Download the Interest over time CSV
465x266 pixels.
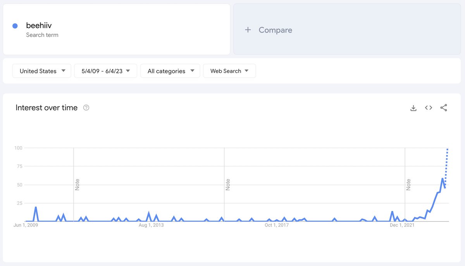(x=413, y=108)
